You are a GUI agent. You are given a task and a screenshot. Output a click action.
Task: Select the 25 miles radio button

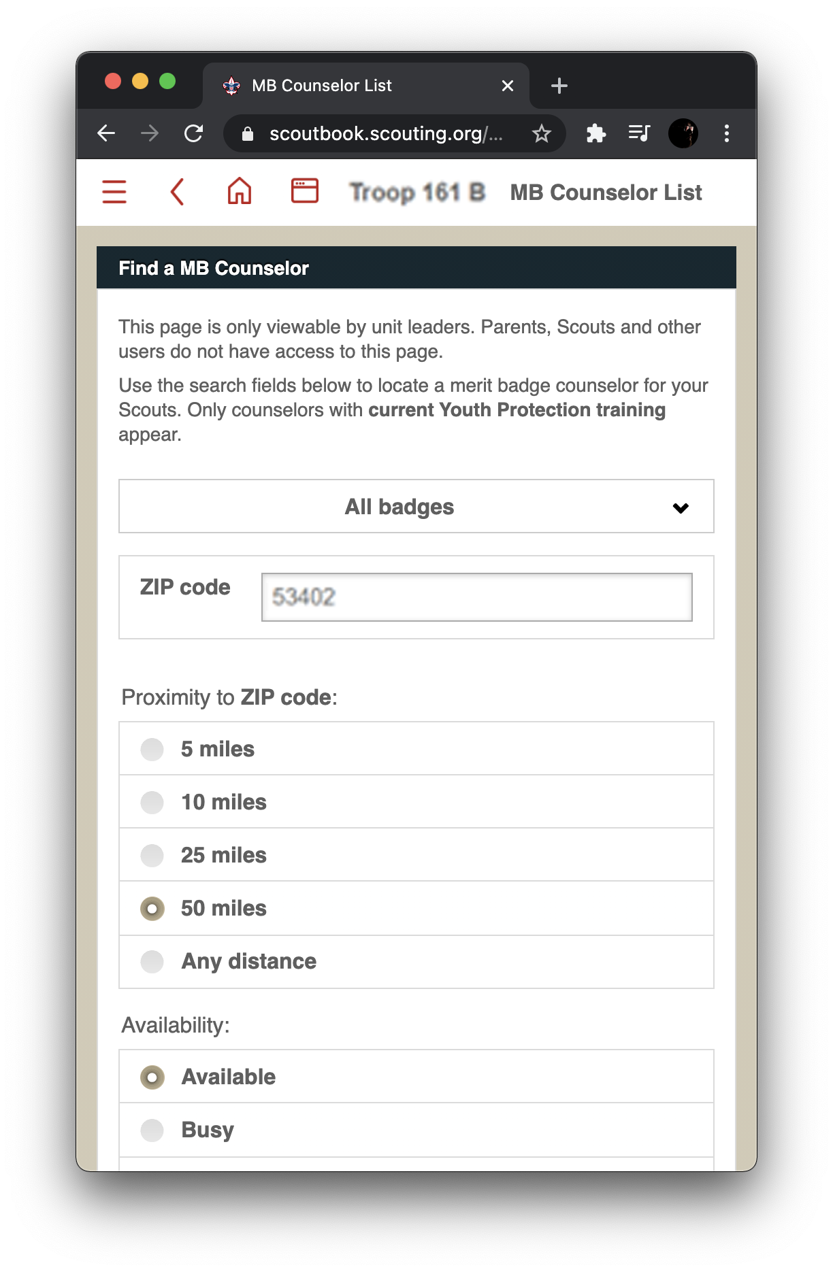(x=152, y=855)
